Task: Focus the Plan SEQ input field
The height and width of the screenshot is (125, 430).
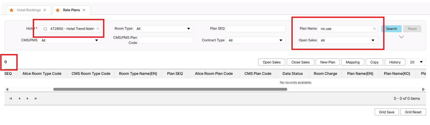Action: [255, 29]
